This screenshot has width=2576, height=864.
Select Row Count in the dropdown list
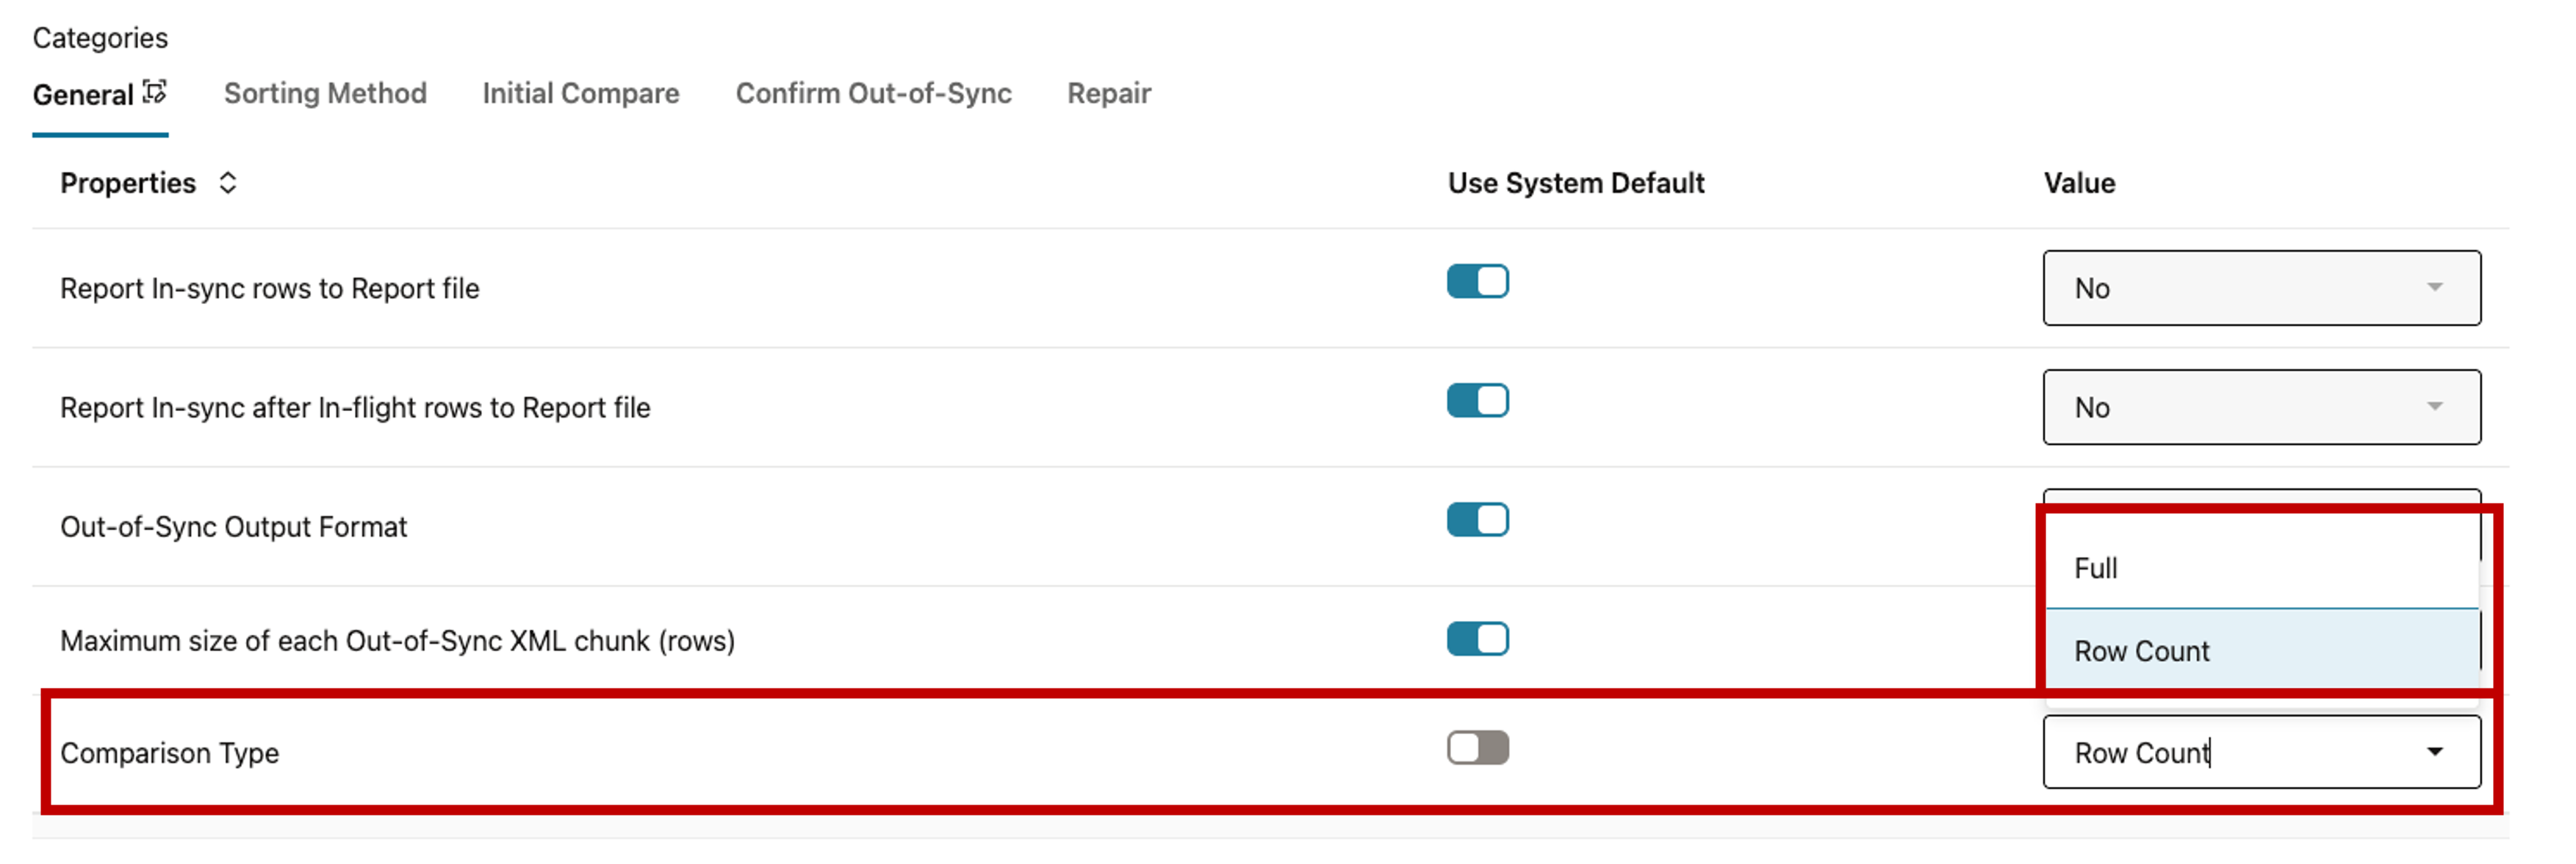click(2141, 651)
